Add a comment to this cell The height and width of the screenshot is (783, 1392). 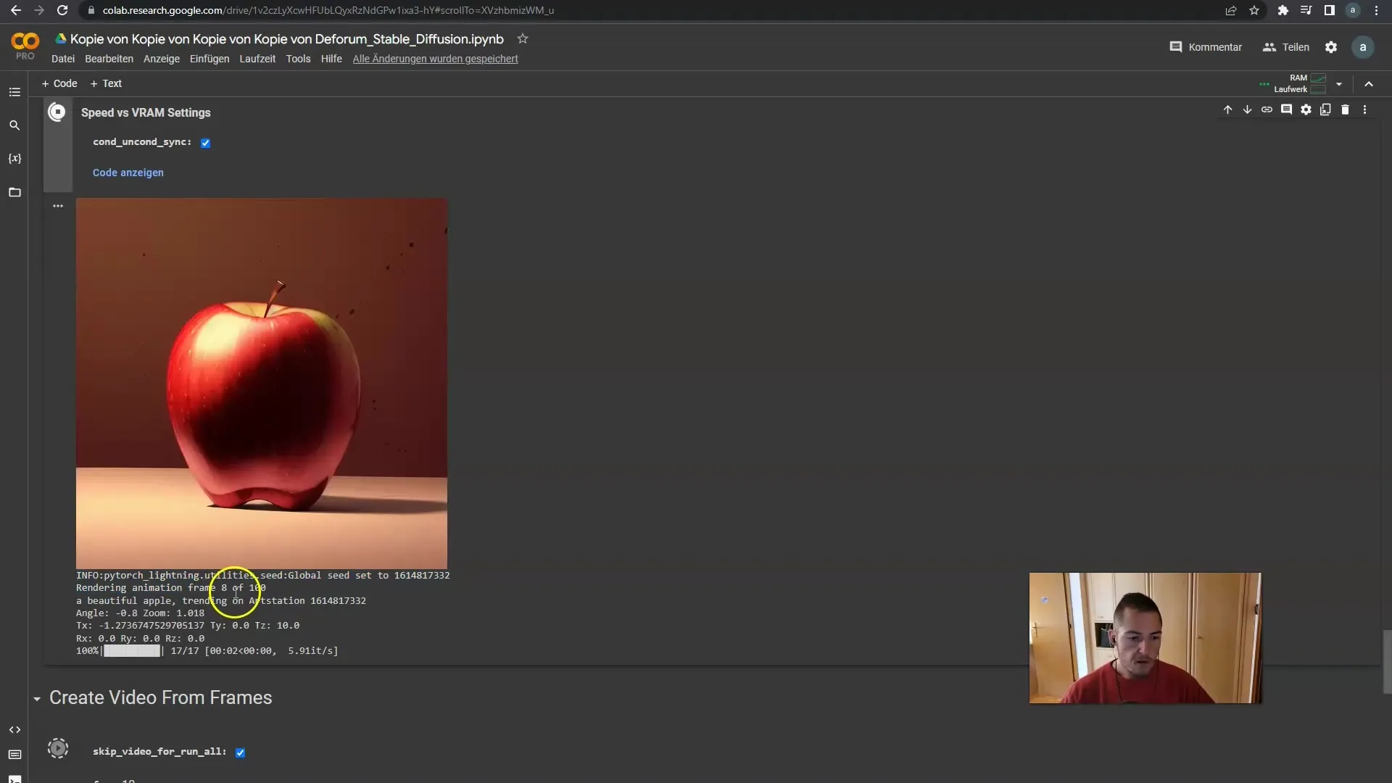click(x=1286, y=109)
